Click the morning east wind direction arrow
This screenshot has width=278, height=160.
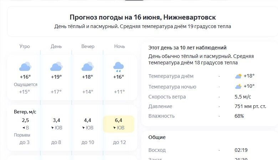pos(24,128)
